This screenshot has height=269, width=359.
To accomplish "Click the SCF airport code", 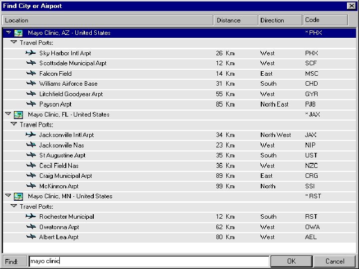I will pos(311,63).
